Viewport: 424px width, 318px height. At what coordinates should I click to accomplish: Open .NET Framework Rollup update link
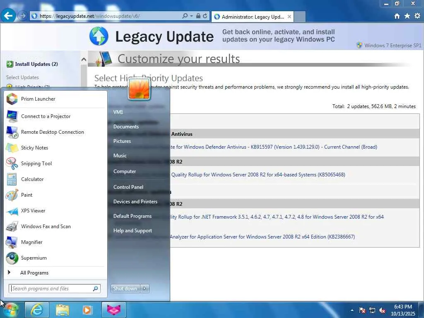pyautogui.click(x=277, y=217)
